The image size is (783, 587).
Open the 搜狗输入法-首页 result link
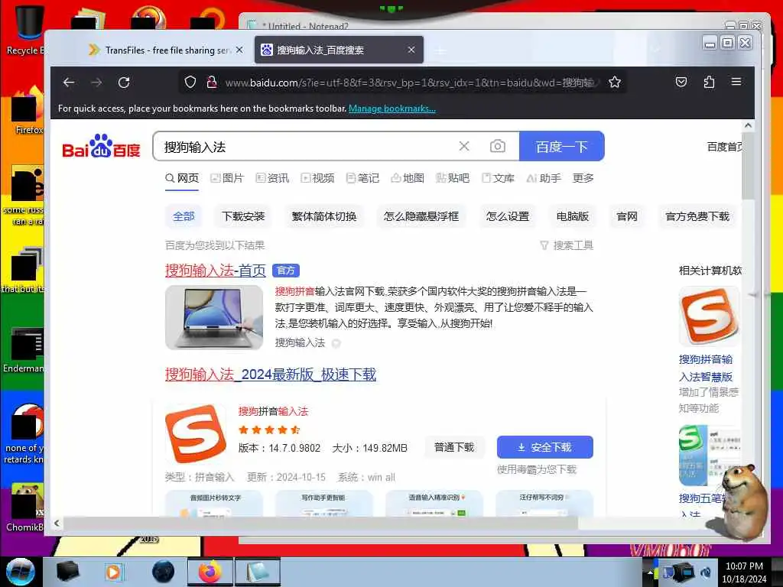tap(215, 271)
